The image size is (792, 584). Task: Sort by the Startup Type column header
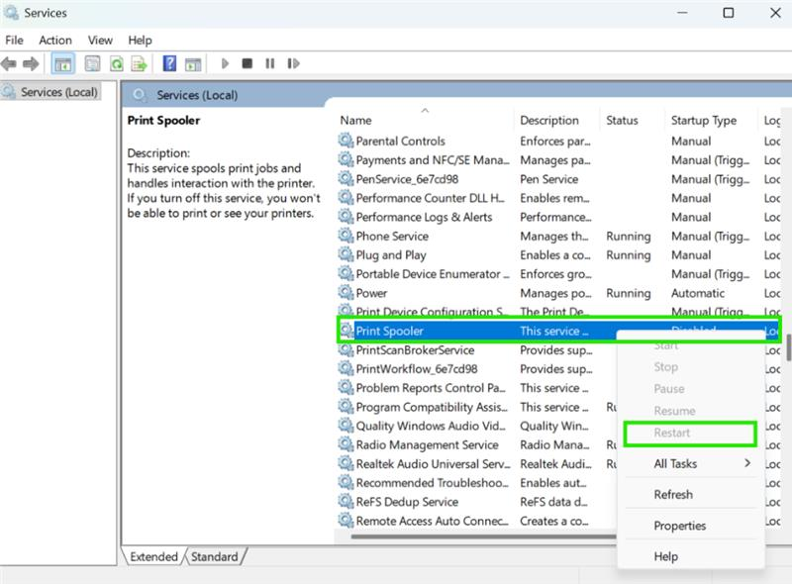tap(710, 120)
